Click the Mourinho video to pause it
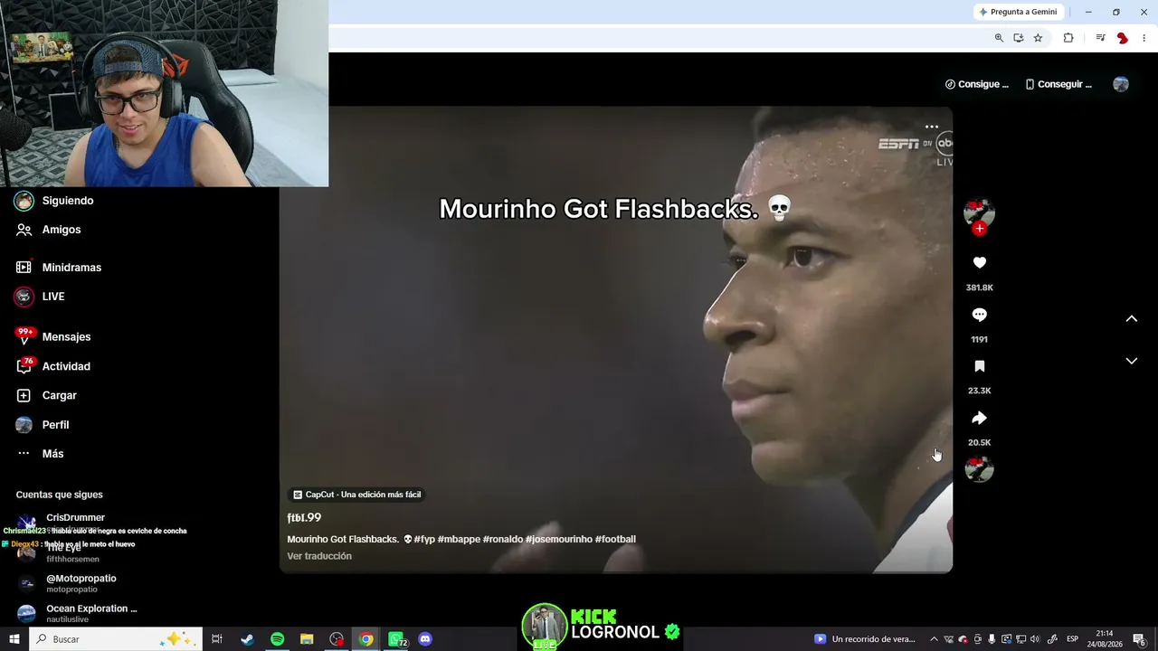Image resolution: width=1158 pixels, height=651 pixels. tap(615, 340)
